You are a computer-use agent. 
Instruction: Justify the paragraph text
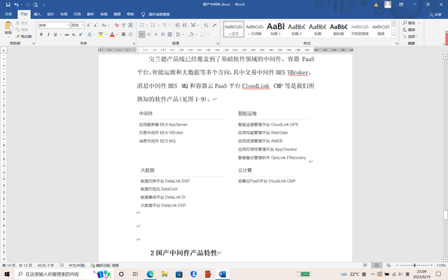[162, 34]
